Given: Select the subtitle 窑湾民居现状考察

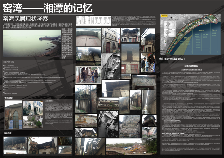Looking at the screenshot, I should coord(25,19).
